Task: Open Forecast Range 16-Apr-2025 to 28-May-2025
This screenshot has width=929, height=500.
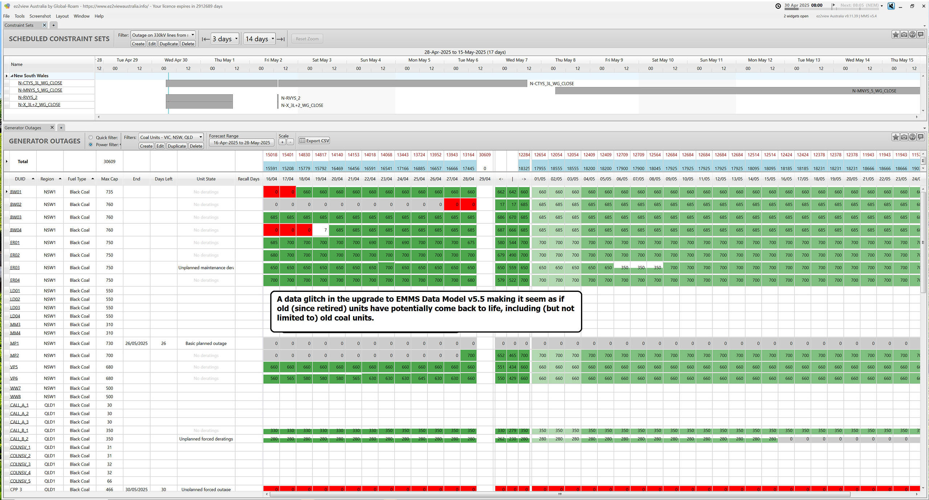Action: (x=242, y=143)
